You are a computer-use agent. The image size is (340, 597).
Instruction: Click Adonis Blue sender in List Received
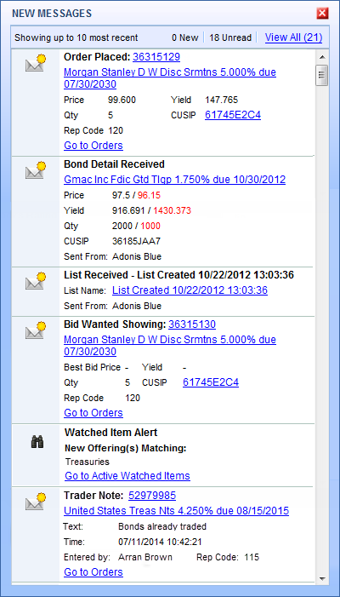click(137, 306)
